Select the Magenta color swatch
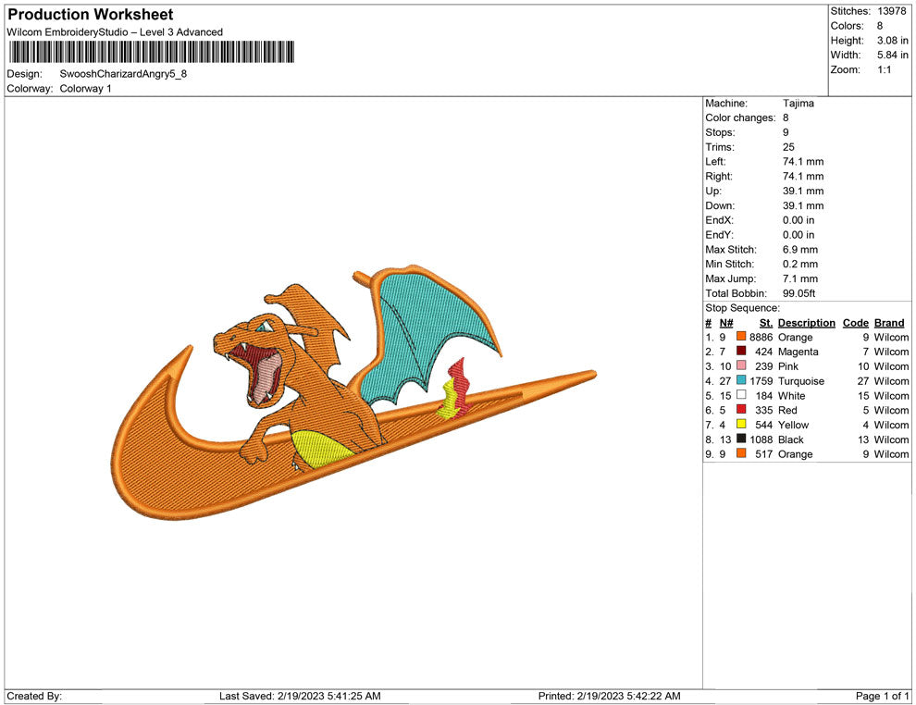This screenshot has height=705, width=916. (x=741, y=352)
